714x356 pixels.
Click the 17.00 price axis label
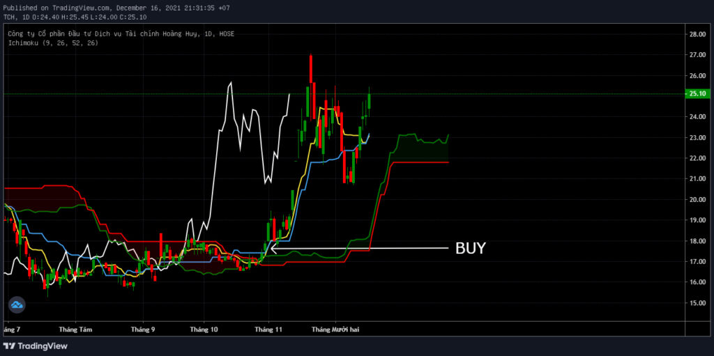point(697,261)
